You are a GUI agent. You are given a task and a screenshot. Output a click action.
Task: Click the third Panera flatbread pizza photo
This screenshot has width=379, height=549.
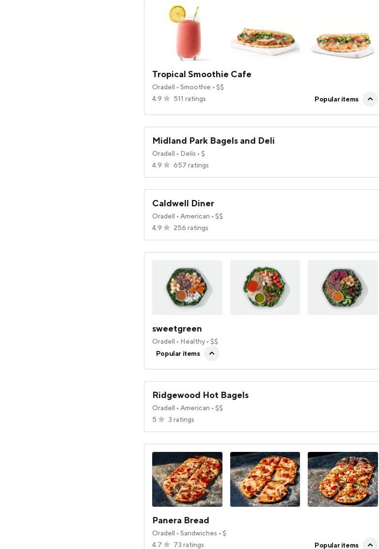(x=343, y=479)
